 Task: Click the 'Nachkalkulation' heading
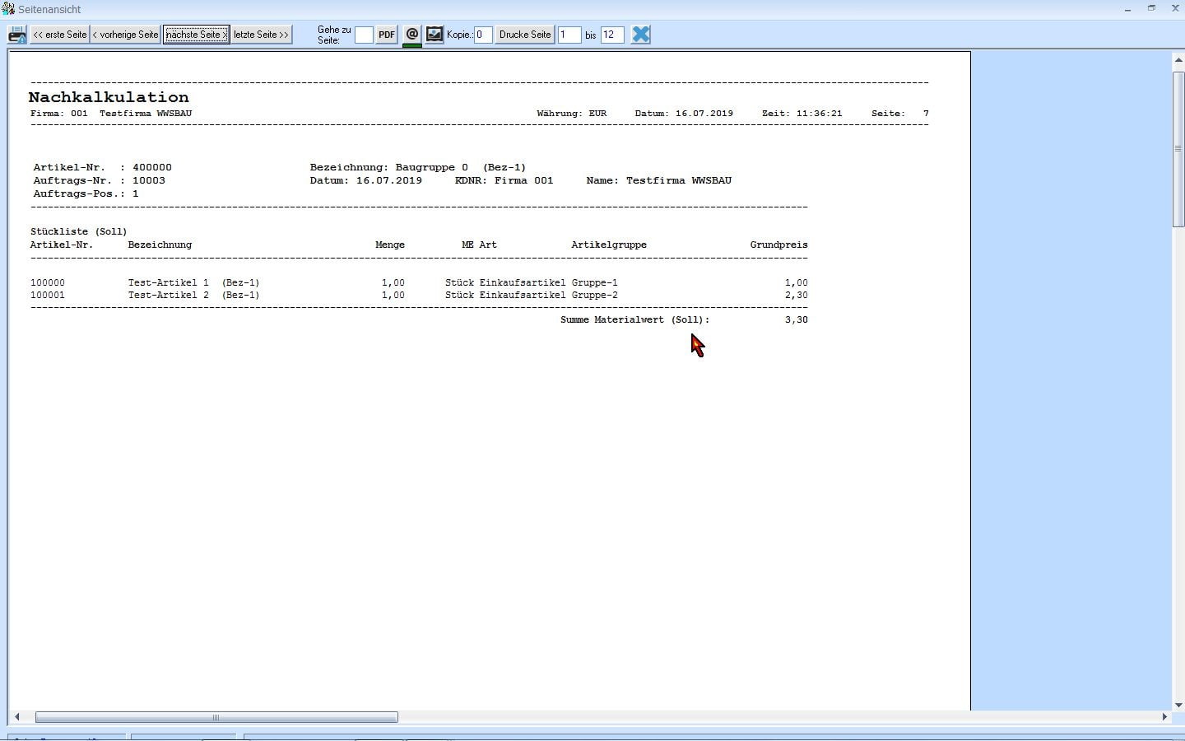click(109, 97)
